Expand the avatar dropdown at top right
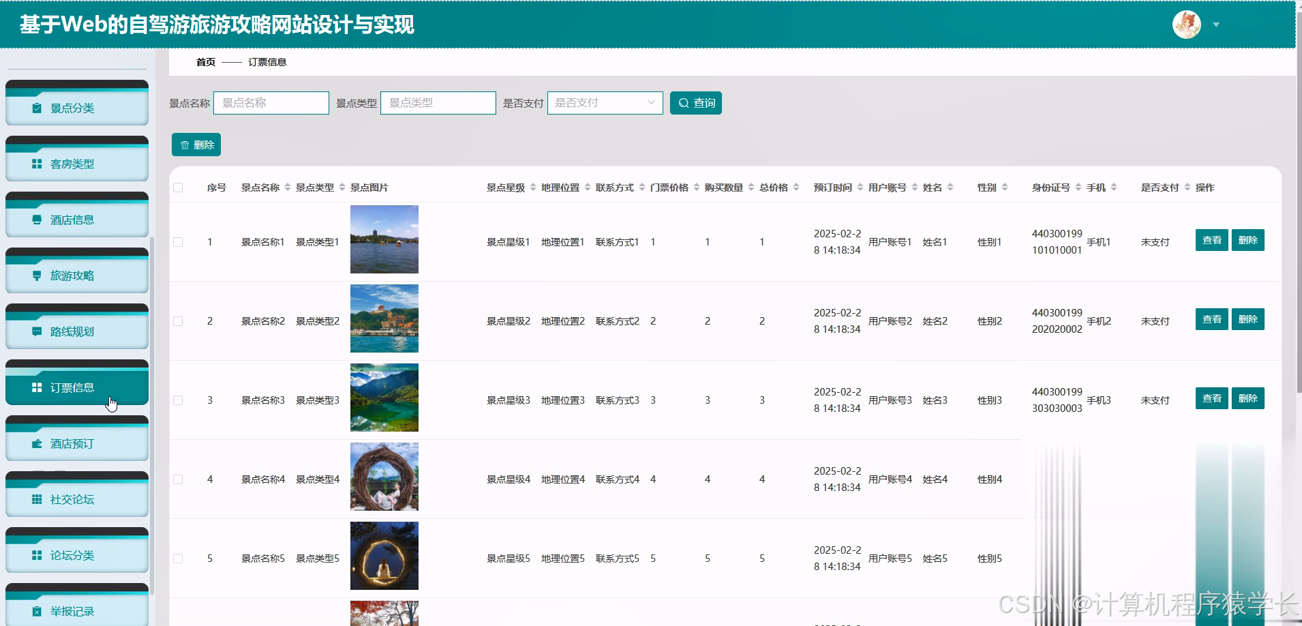1302x626 pixels. [x=1216, y=25]
